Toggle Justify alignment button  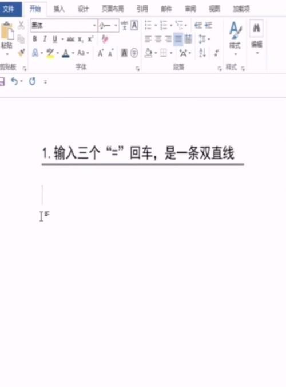tap(178, 39)
